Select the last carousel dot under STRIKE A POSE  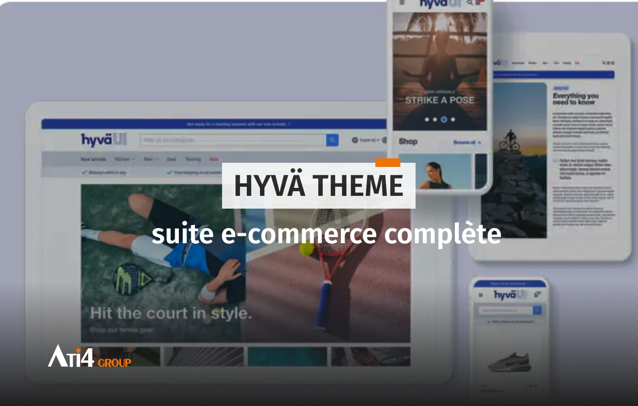453,120
